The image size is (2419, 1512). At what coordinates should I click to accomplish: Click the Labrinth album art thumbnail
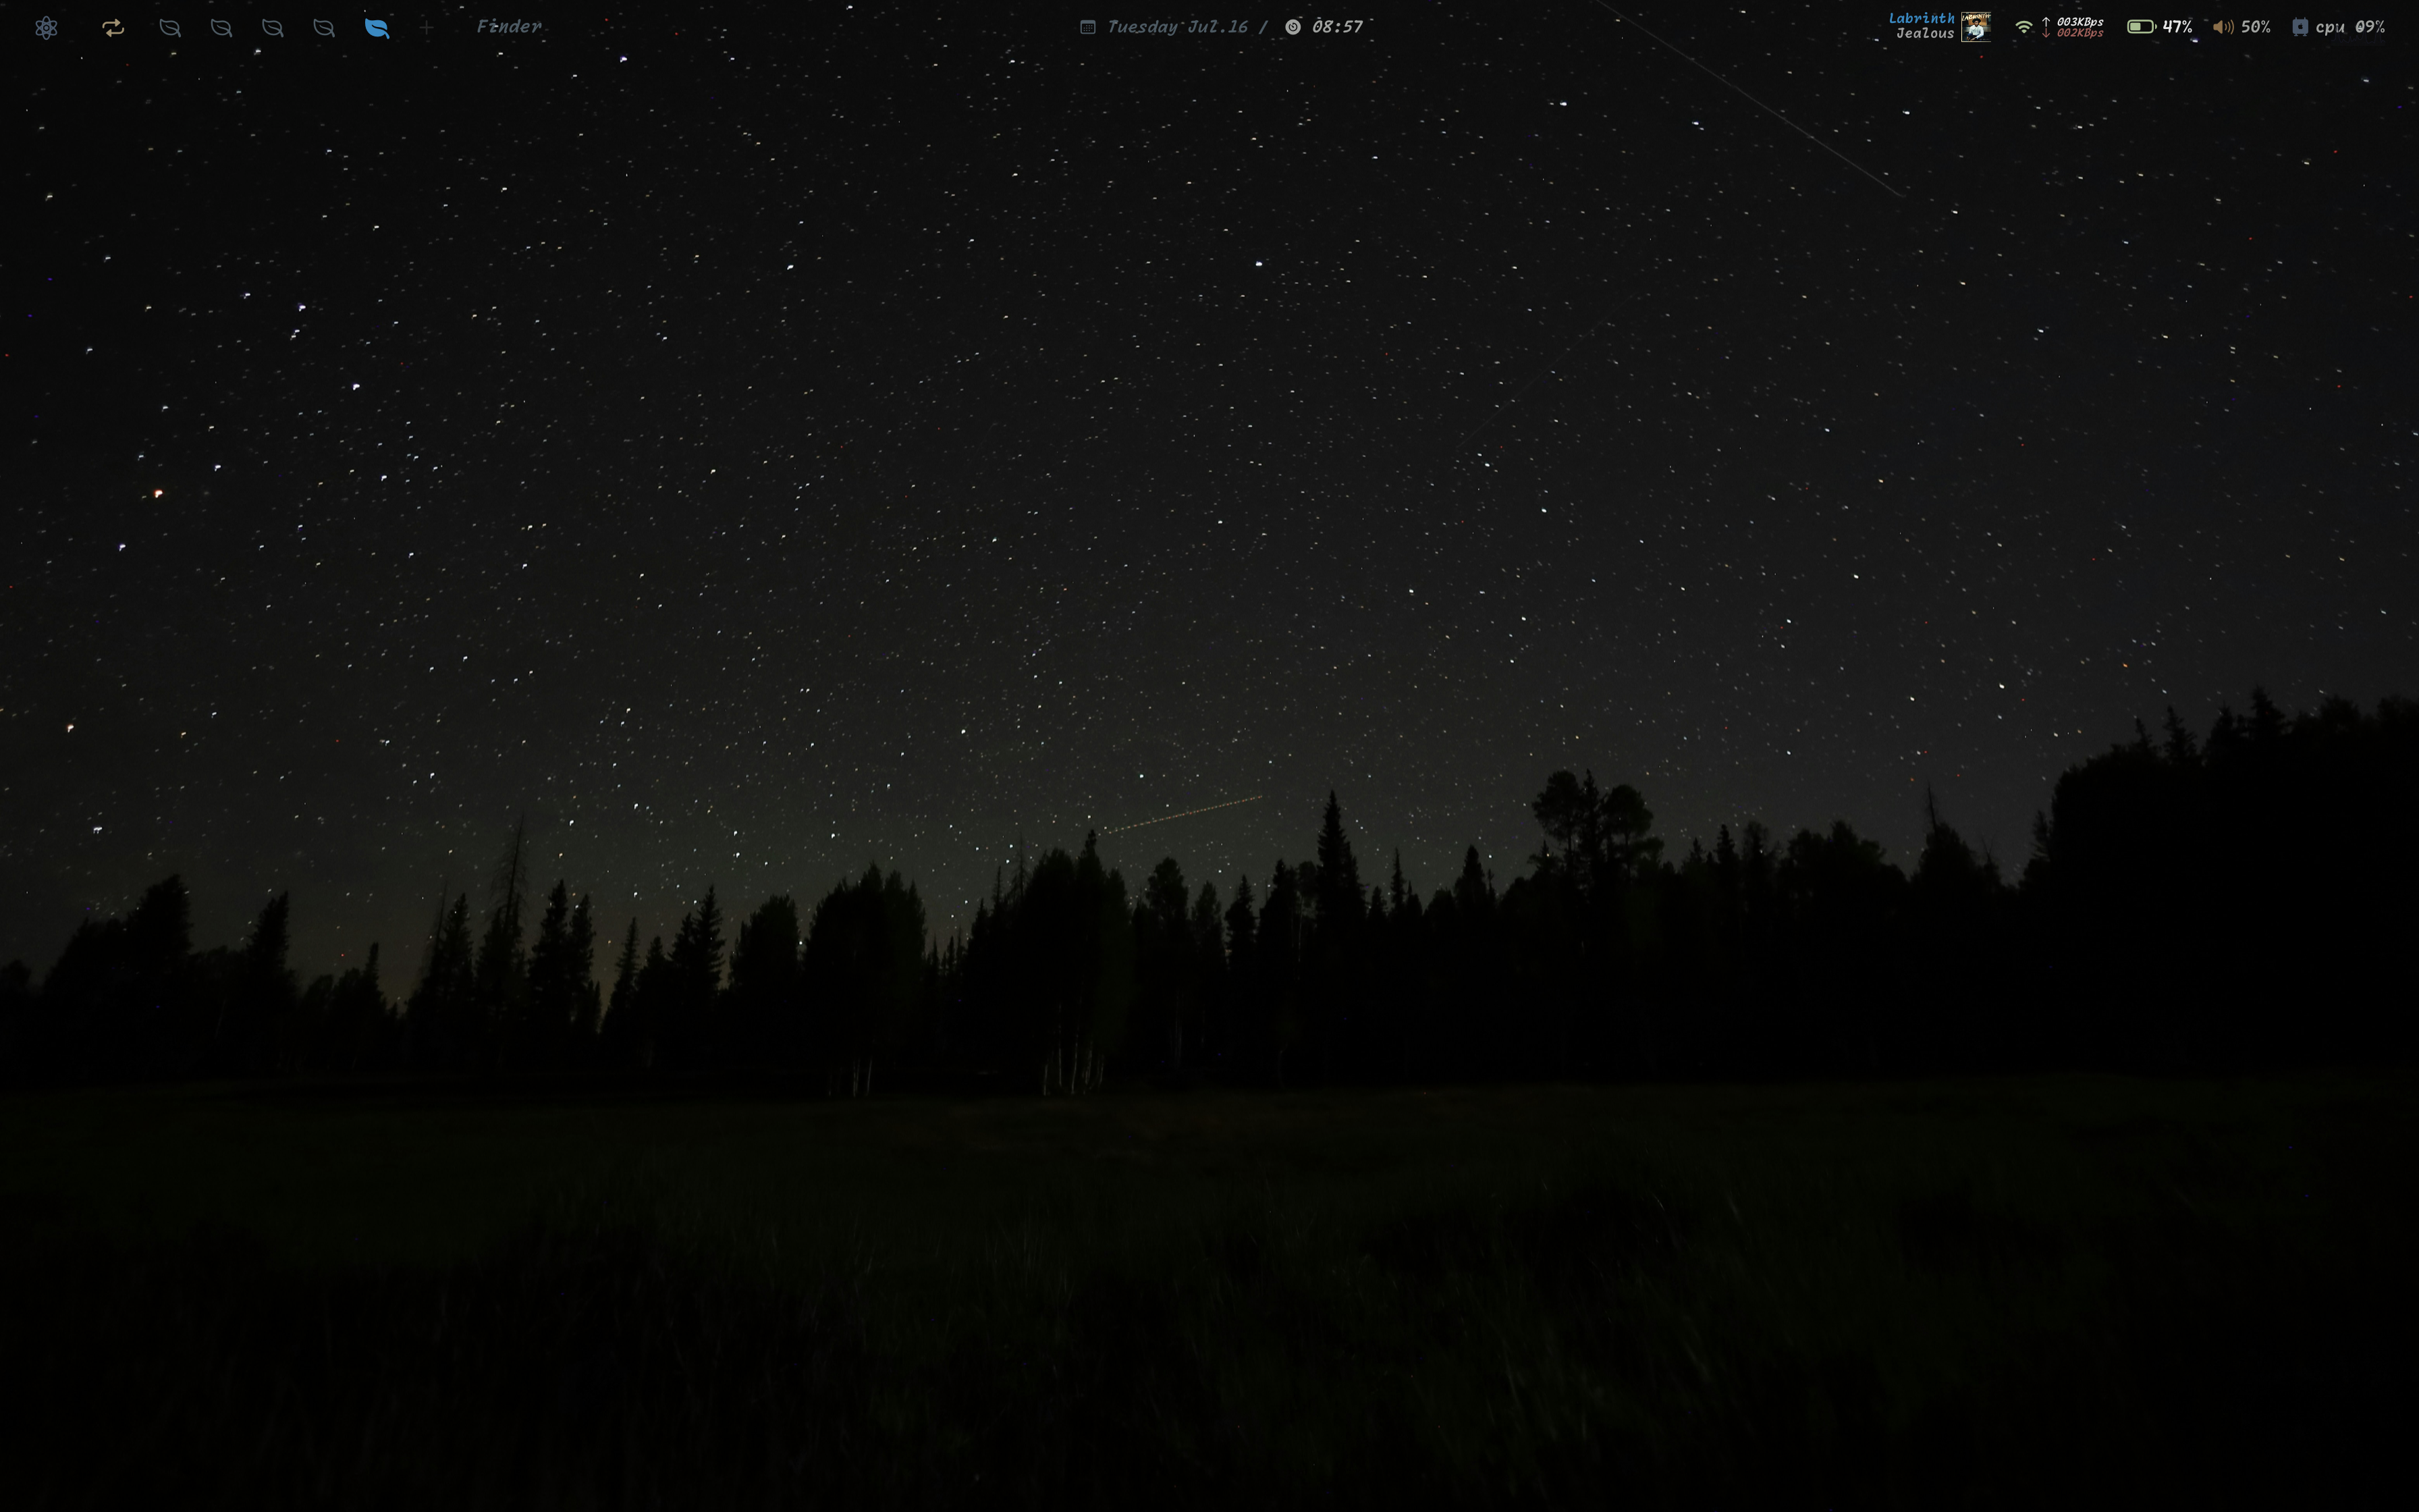1975,27
